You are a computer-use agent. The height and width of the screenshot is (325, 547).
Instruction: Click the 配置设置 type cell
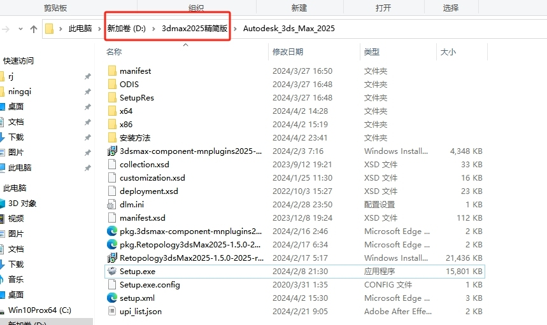click(380, 204)
